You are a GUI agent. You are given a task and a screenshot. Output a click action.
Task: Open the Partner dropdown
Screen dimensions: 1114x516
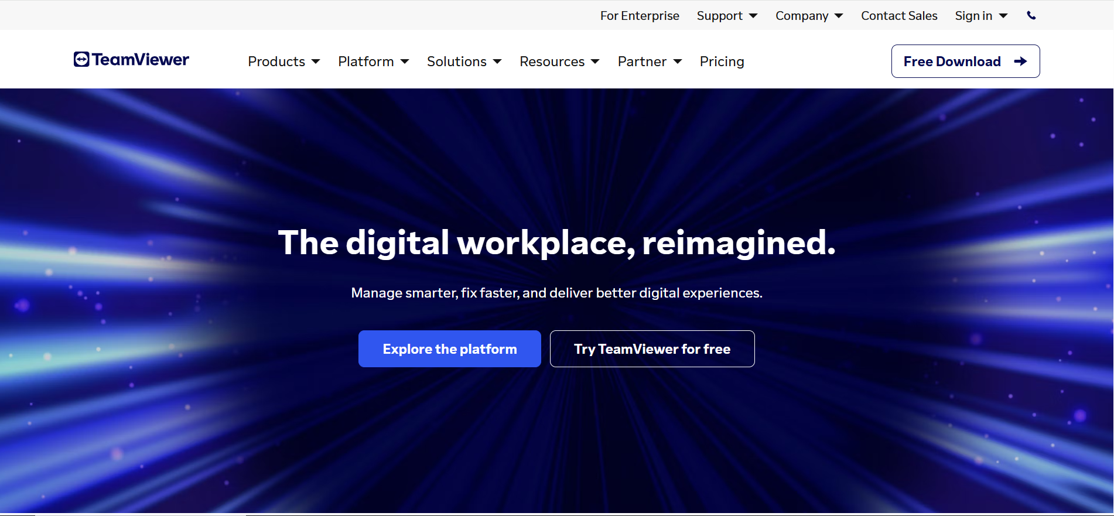(x=650, y=61)
